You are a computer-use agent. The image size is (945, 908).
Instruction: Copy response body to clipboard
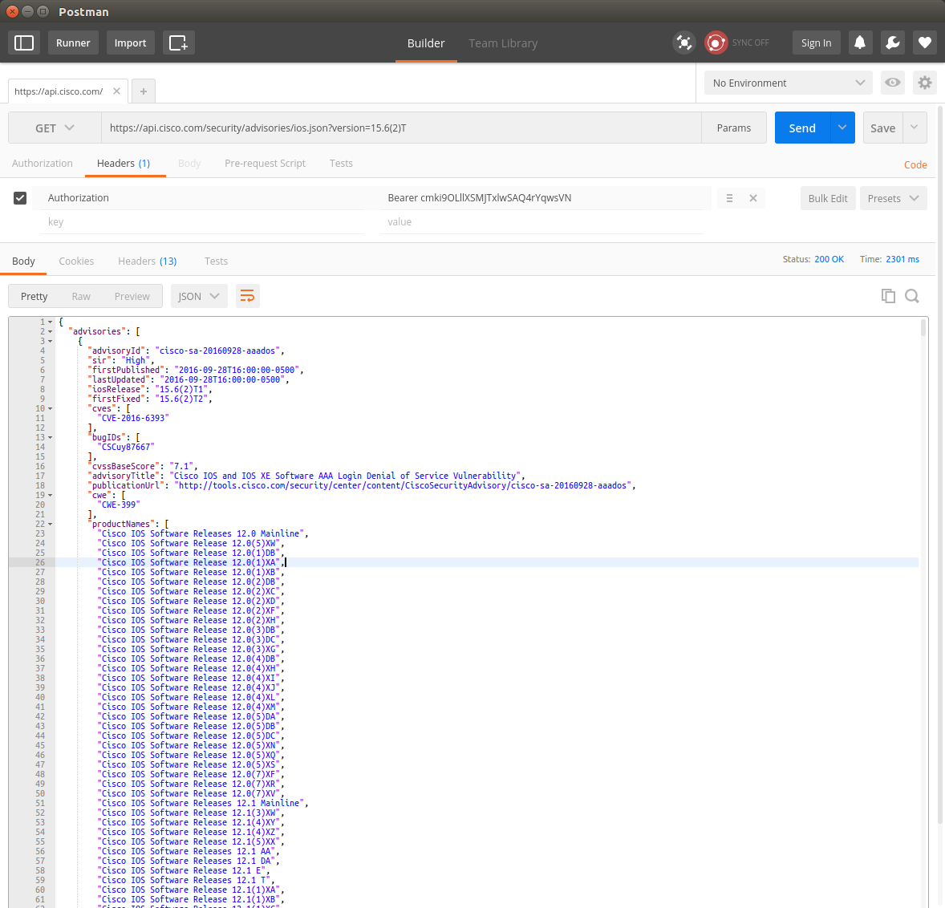click(x=888, y=296)
